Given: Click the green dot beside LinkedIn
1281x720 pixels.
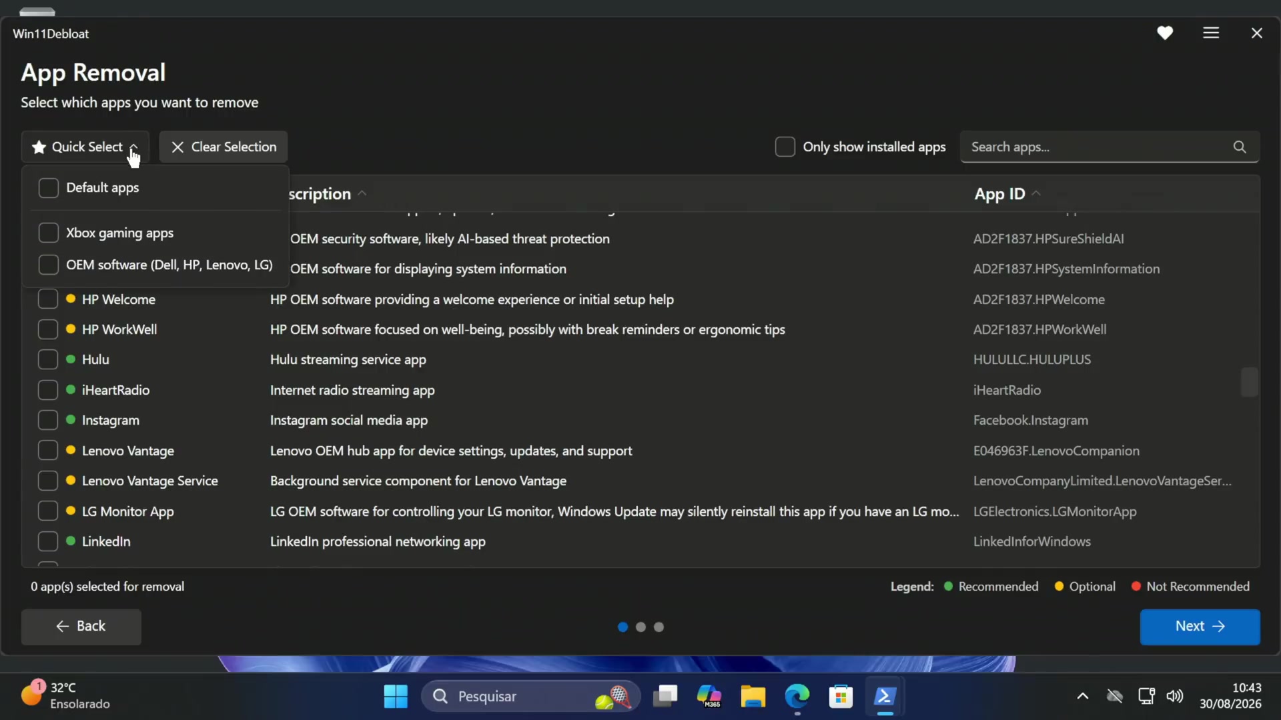Looking at the screenshot, I should pos(70,541).
